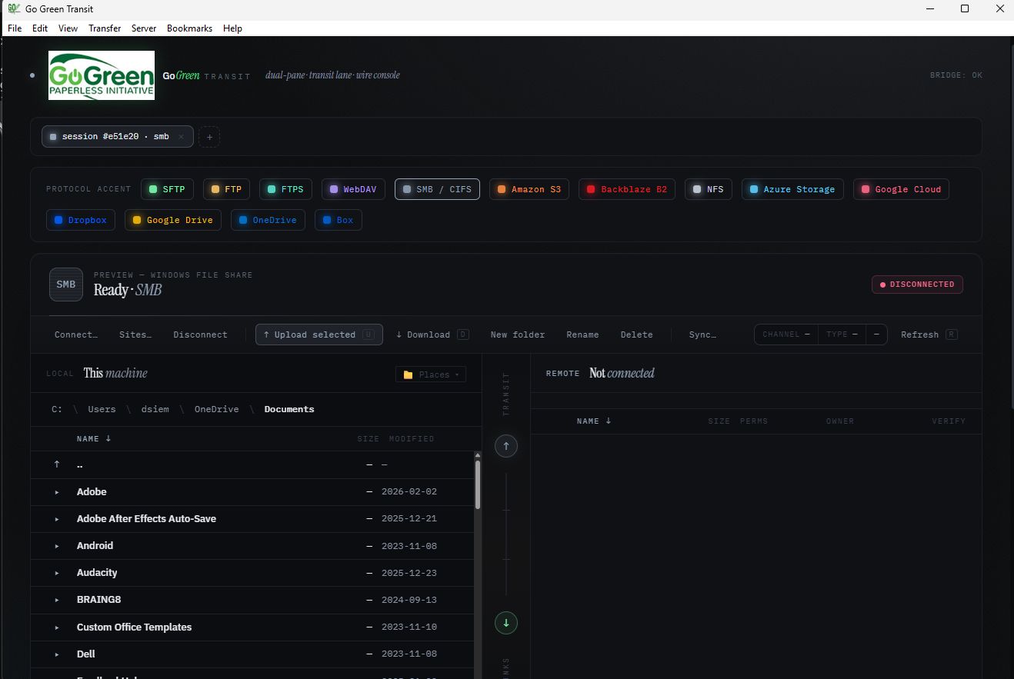Select the SMB / CIFS protocol accent
Screen dimensions: 1014x679
pyautogui.click(x=437, y=189)
